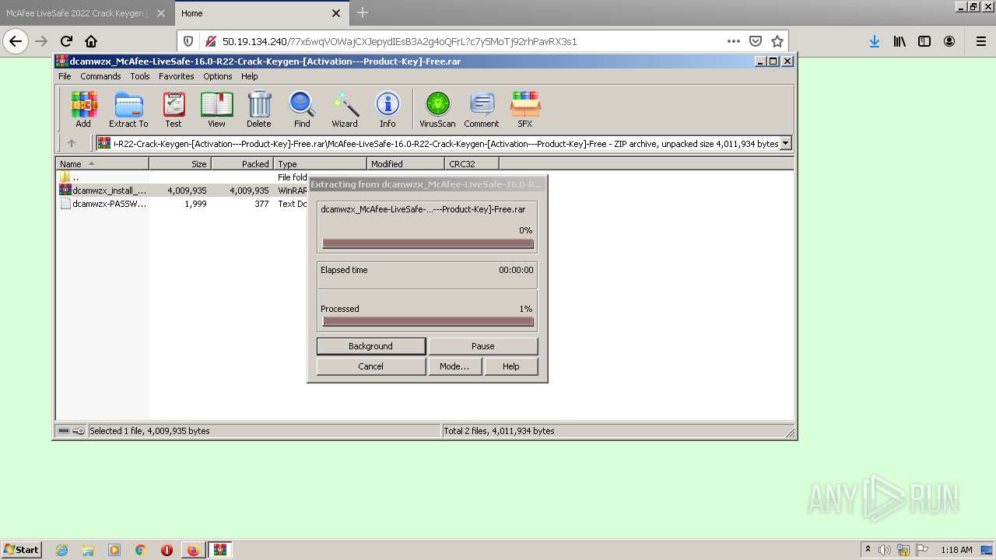The width and height of the screenshot is (996, 560).
Task: Select dcamwzx_install_ archive row
Action: click(x=183, y=190)
